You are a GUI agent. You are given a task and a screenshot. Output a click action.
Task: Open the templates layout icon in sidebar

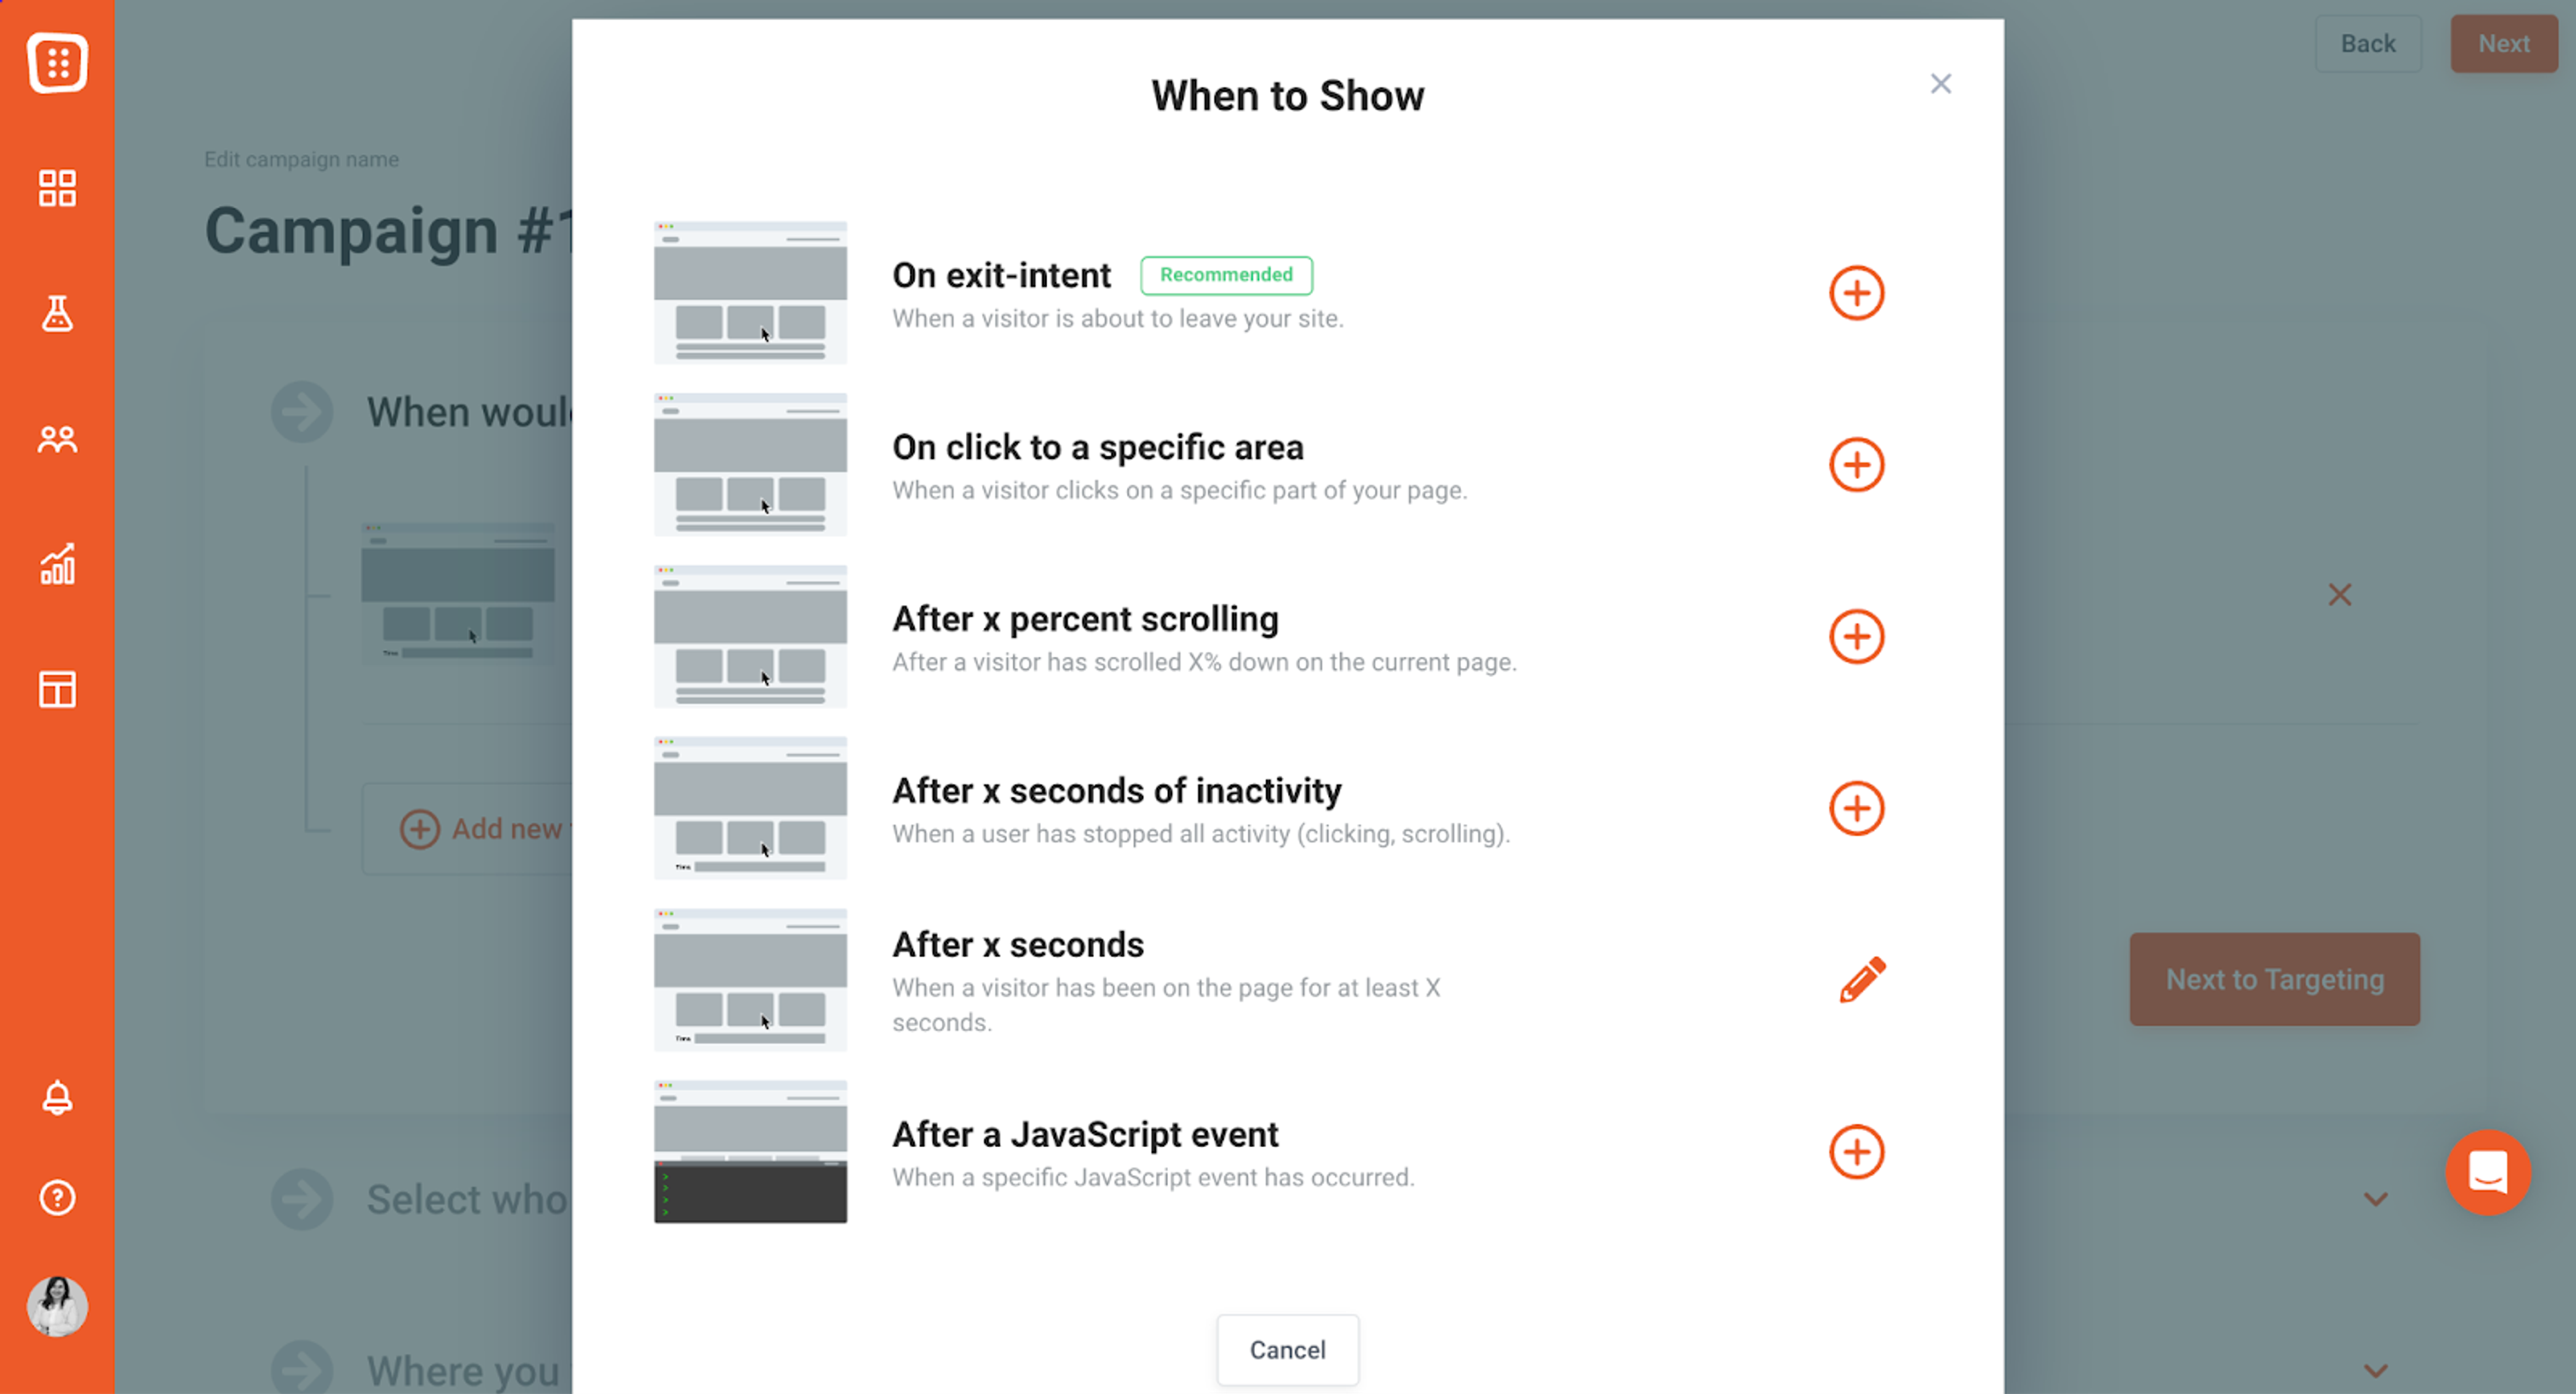[x=57, y=689]
